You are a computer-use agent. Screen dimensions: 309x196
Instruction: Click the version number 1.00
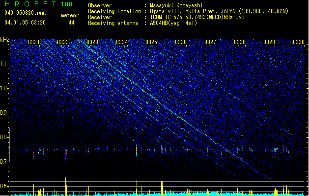[67, 4]
